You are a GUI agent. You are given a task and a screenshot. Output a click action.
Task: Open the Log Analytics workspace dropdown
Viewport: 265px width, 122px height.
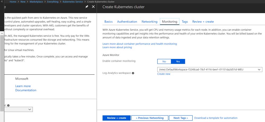tap(209, 70)
